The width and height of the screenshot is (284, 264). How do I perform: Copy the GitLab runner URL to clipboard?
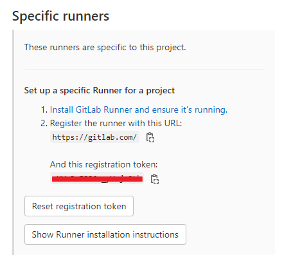[150, 137]
